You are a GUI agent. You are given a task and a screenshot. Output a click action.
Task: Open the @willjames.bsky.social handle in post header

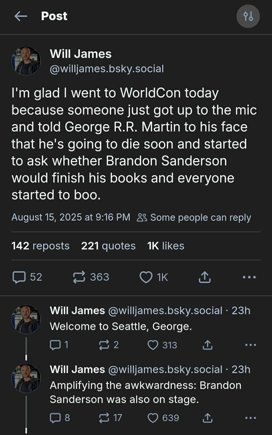coord(107,69)
